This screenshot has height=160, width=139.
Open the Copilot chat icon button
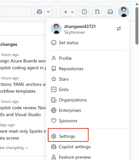pyautogui.click(x=39, y=12)
